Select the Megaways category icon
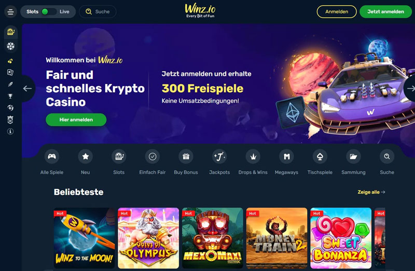Image resolution: width=415 pixels, height=271 pixels. 286,156
